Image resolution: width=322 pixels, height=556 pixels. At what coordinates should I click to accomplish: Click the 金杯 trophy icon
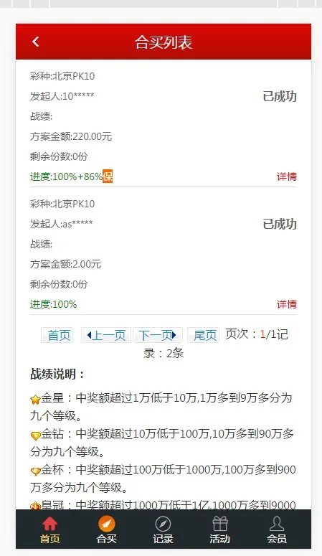[x=35, y=471]
